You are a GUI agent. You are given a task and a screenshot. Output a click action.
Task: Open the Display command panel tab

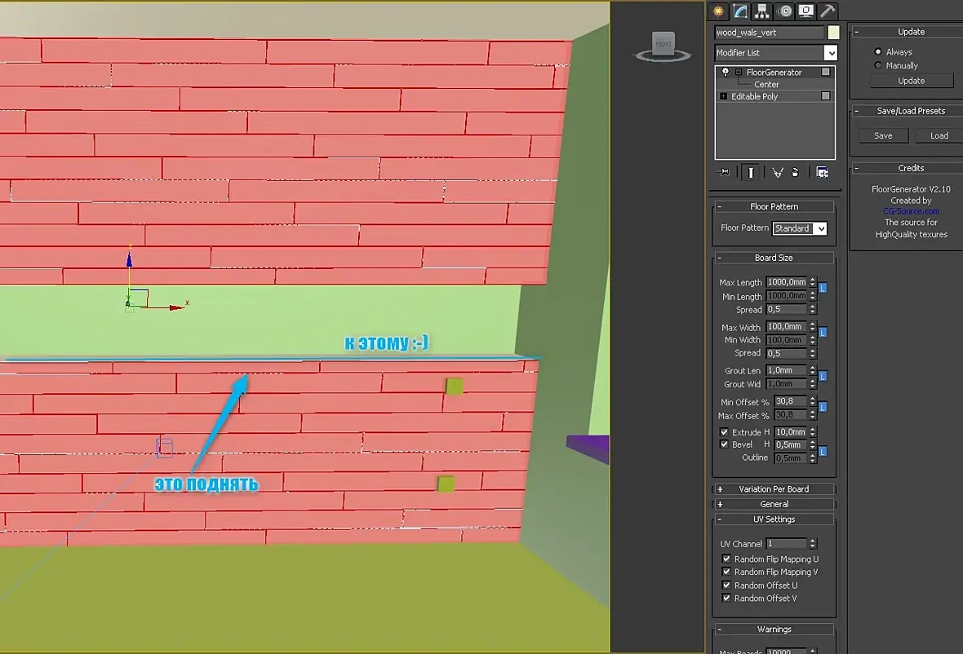(x=805, y=11)
